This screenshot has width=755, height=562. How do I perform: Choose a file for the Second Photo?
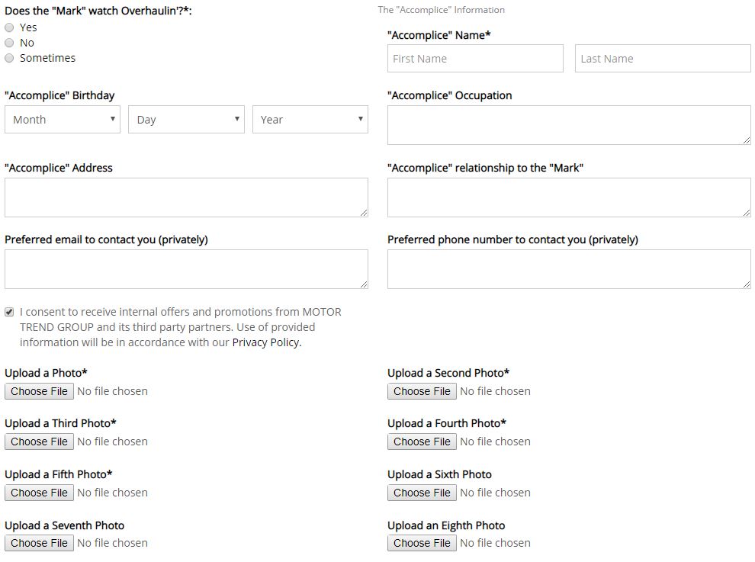click(x=422, y=391)
